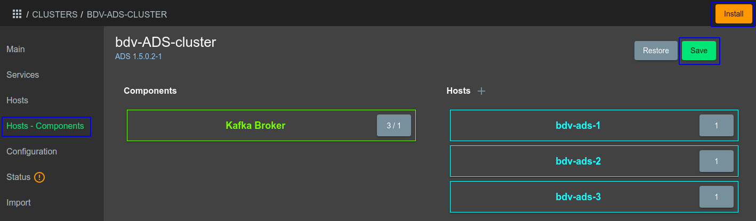Open the apps grid icon in breadcrumb
Screen dimensions: 756x221
pos(17,14)
